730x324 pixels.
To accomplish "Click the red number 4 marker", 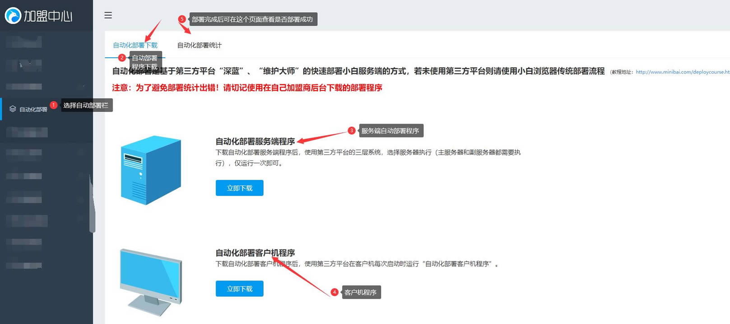I will click(335, 292).
